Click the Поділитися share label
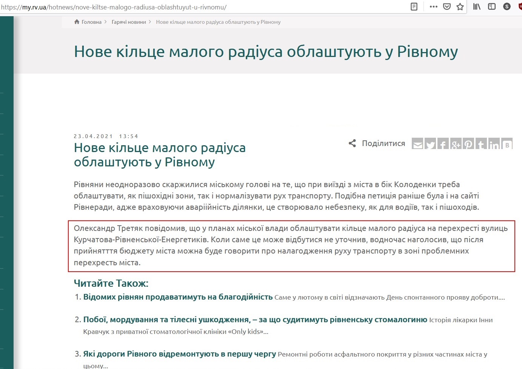Image resolution: width=522 pixels, height=369 pixels. click(x=383, y=143)
